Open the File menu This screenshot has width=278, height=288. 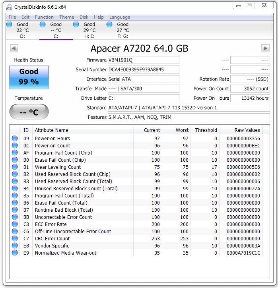[x=12, y=17]
